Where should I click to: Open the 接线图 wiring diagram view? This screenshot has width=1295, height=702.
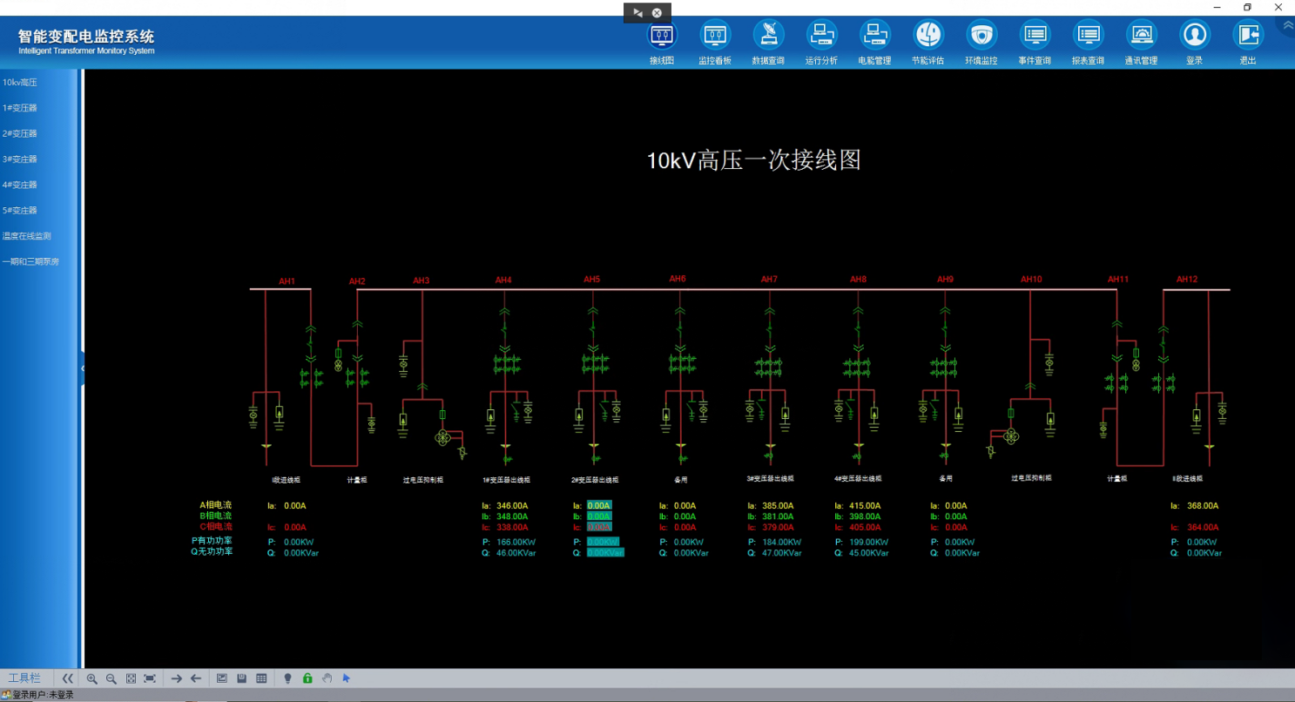[662, 43]
